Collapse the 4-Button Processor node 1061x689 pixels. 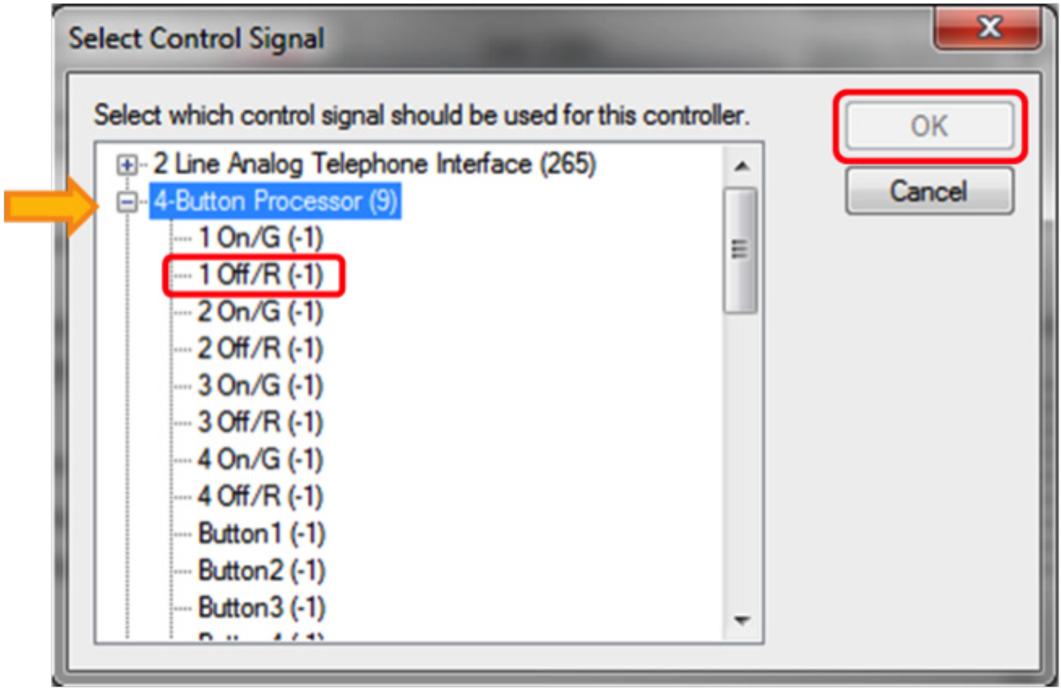pos(127,201)
